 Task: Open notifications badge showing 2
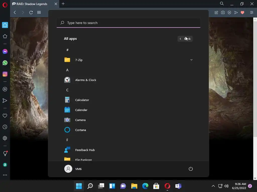tap(250, 186)
